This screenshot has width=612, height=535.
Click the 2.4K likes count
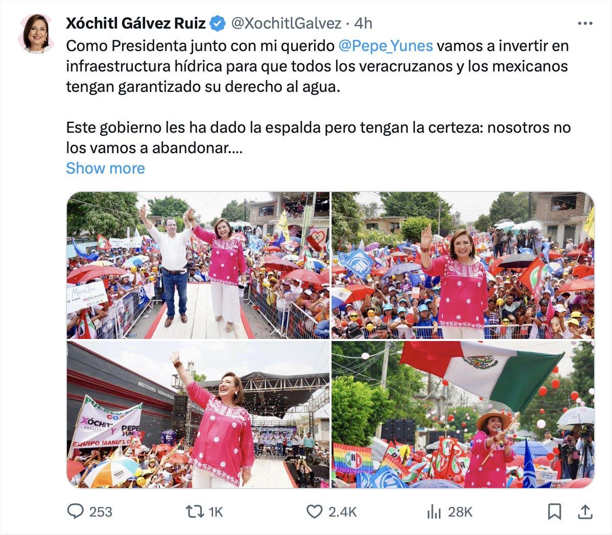point(342,512)
